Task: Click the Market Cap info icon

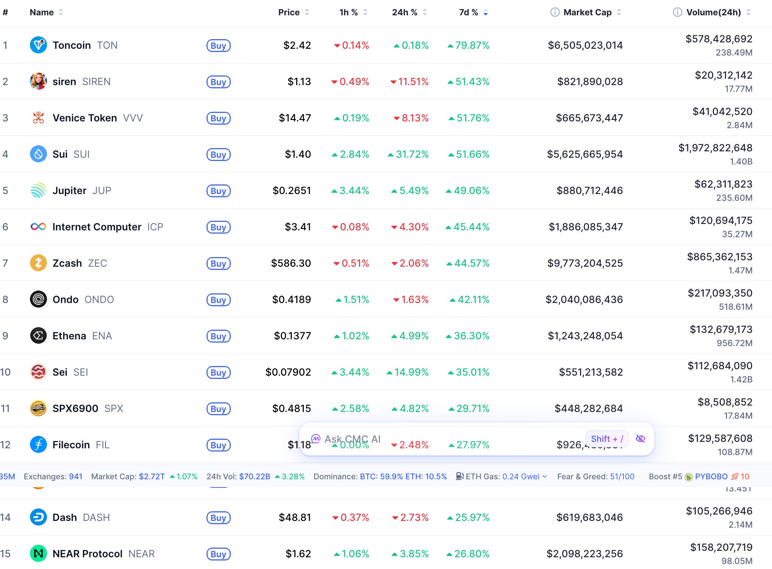Action: tap(555, 12)
